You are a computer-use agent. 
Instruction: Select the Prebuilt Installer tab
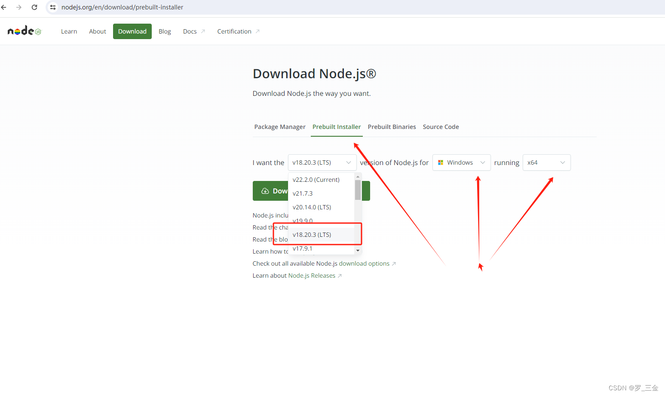pos(337,127)
